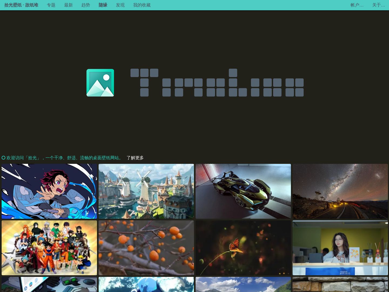Viewport: 389px width, 292px height.
Task: Open the blue sky anime wallpaper thumbnail
Action: [x=146, y=284]
